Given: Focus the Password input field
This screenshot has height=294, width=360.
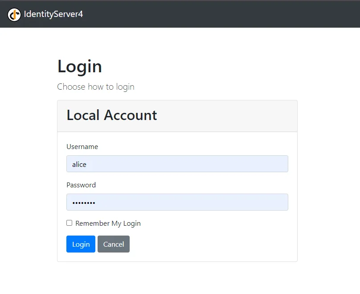Looking at the screenshot, I should (x=177, y=202).
